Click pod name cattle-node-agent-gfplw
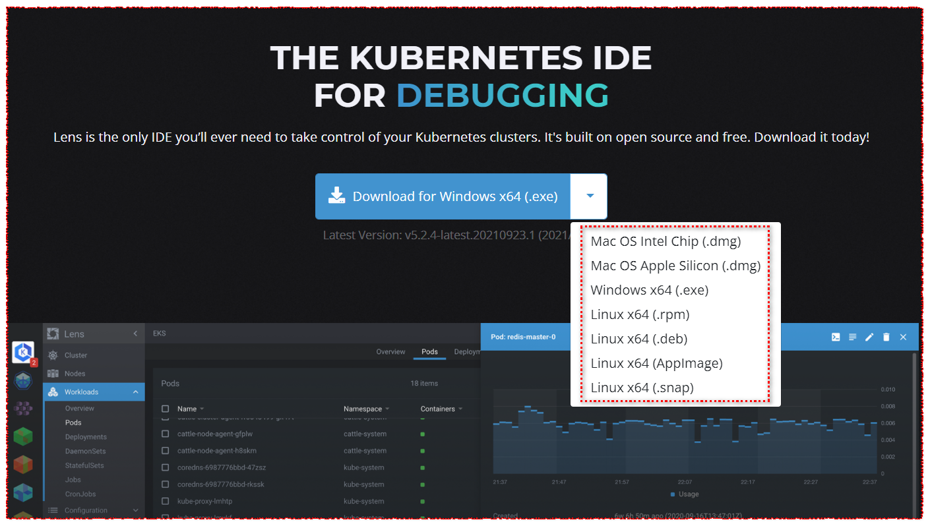Screen dimensions: 930x526 [x=215, y=434]
